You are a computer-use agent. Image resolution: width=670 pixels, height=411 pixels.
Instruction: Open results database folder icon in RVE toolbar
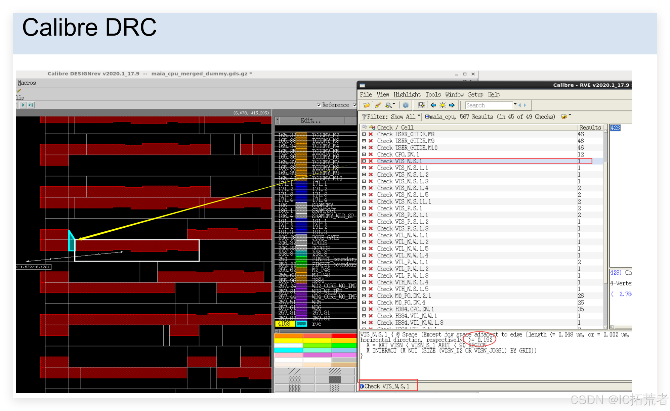(x=366, y=105)
